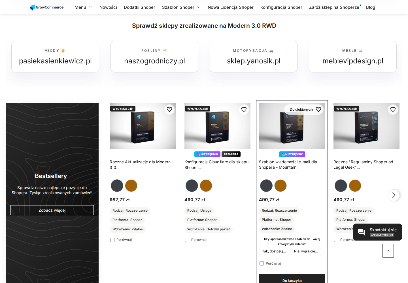The height and width of the screenshot is (283, 408).
Task: Open Załóż sklep na Shoperze link
Action: (334, 7)
